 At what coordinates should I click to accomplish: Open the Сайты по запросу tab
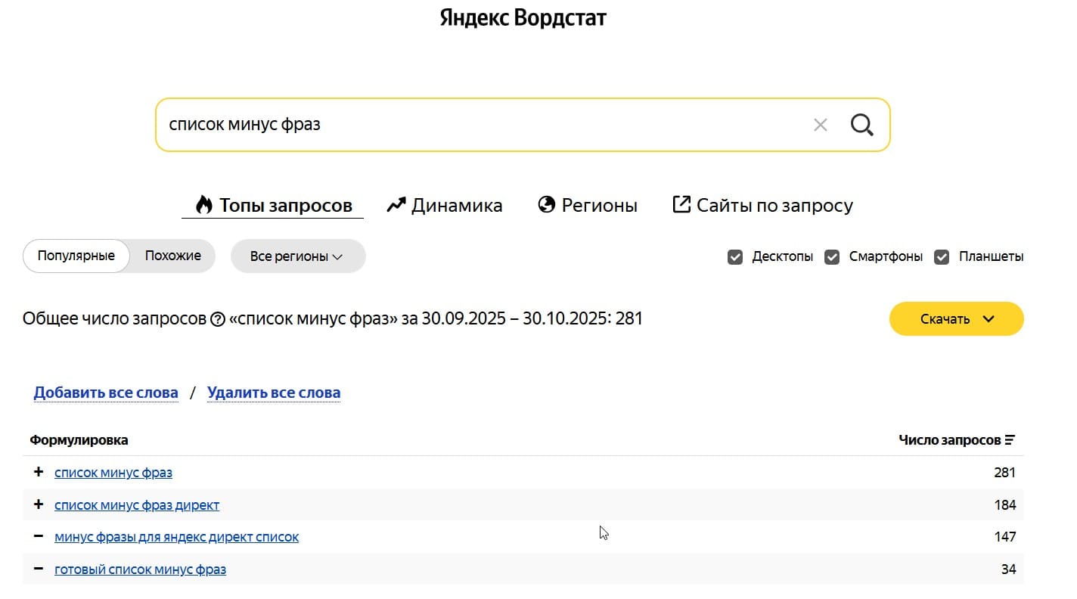pos(762,205)
